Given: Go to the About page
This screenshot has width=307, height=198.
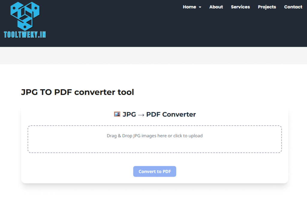Looking at the screenshot, I should point(216,7).
